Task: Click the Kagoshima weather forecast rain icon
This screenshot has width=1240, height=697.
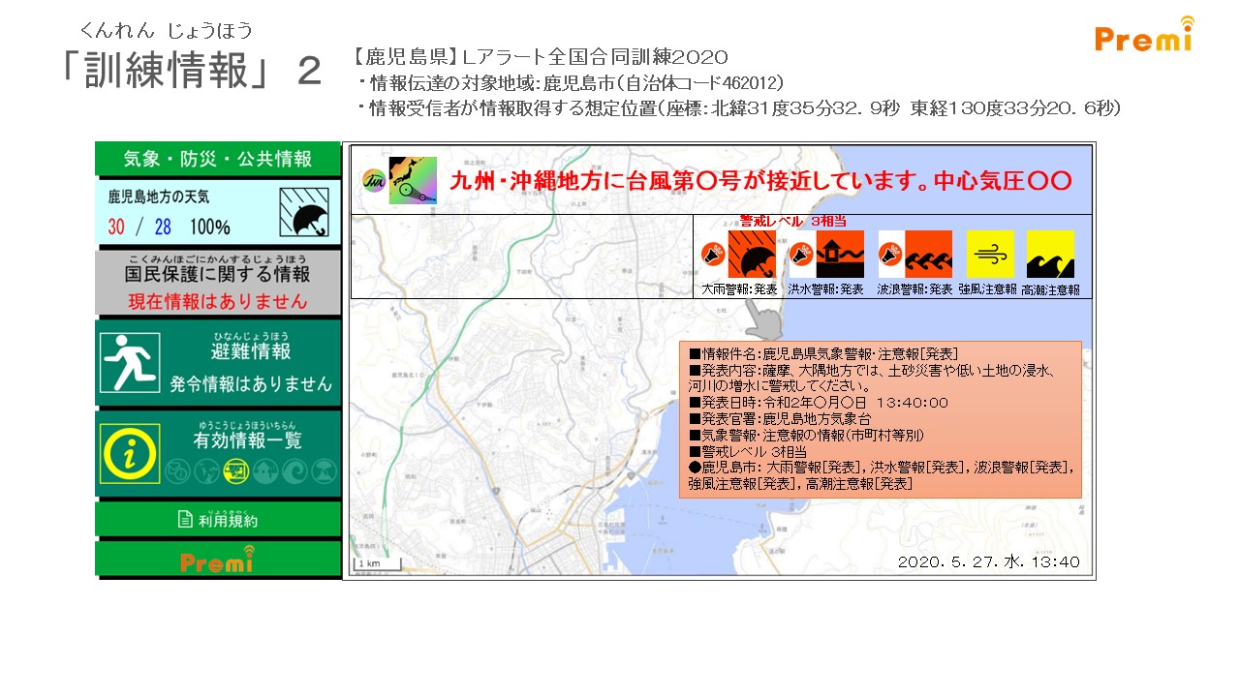Action: (303, 213)
